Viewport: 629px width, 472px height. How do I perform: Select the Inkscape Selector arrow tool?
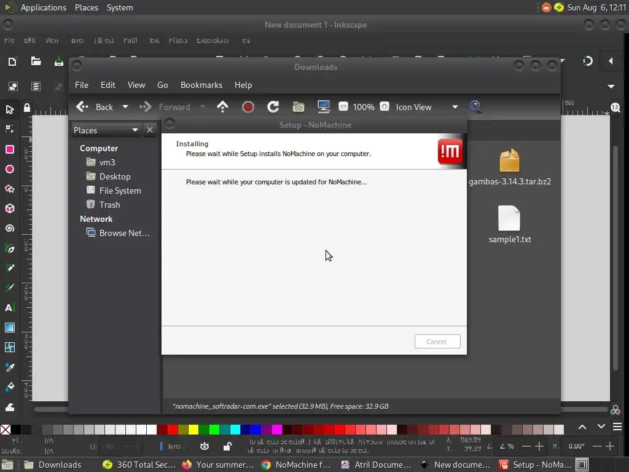click(x=10, y=109)
